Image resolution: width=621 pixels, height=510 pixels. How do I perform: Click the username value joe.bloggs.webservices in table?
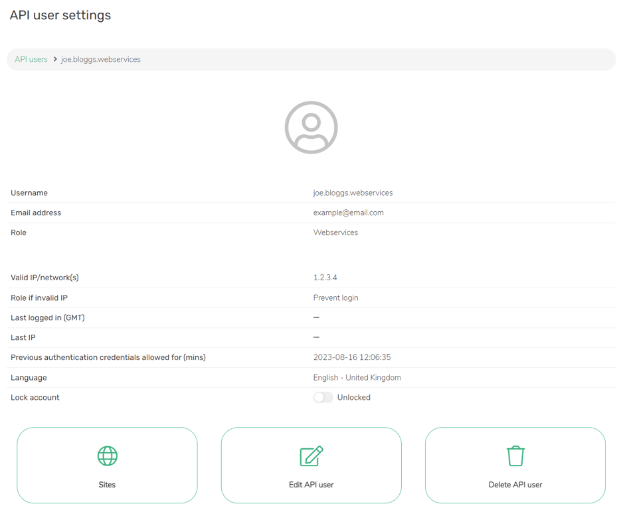click(353, 193)
